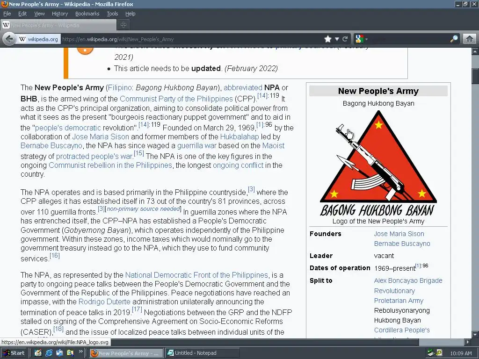Viewport: 479px width, 359px height.
Task: Click vertical scrollbar down arrow
Action: (475, 334)
